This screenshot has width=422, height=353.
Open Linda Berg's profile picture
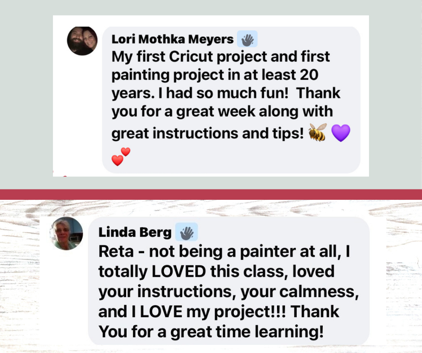(x=66, y=233)
